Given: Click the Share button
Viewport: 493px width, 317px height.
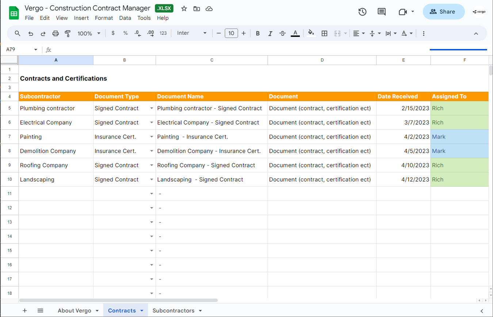Looking at the screenshot, I should pos(443,12).
